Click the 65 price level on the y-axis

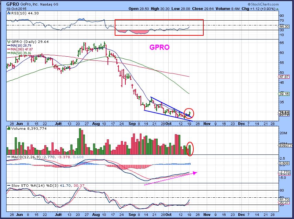(x=282, y=43)
